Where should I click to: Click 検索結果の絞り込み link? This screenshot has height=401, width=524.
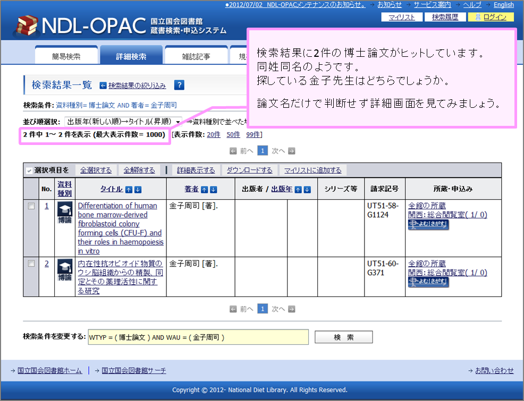(x=137, y=86)
